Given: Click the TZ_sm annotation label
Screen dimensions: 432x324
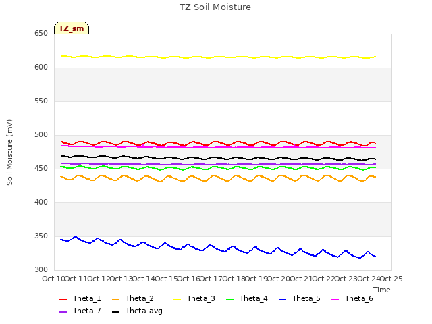Looking at the screenshot, I should pyautogui.click(x=72, y=28).
